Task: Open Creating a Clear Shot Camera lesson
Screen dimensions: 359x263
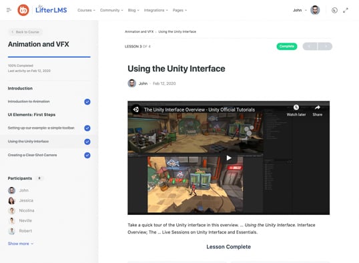Action: 32,155
